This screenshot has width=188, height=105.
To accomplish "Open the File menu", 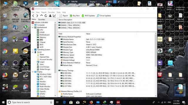I will pyautogui.click(x=33, y=12).
